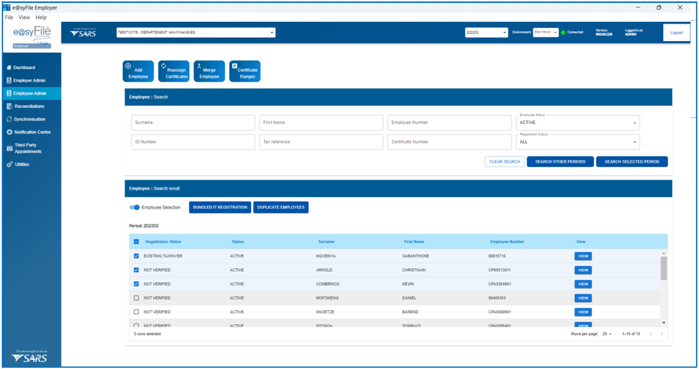Image resolution: width=699 pixels, height=369 pixels.
Task: Open the File menu
Action: coord(9,18)
